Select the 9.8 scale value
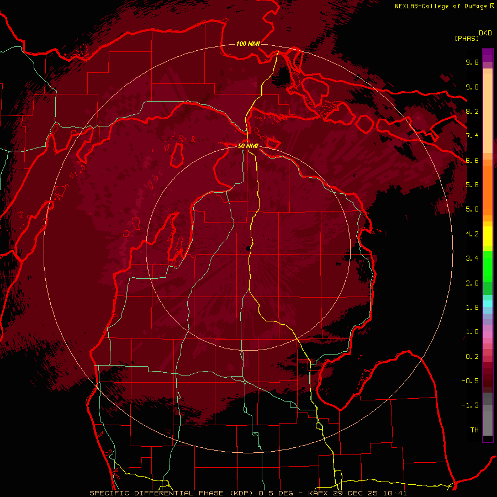This screenshot has height=497, width=497. 472,62
